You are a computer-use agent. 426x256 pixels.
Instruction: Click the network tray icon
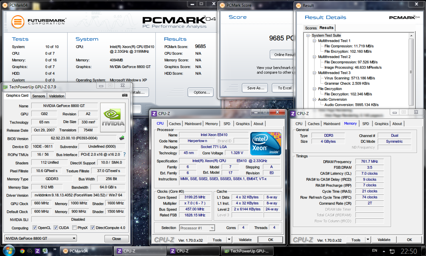click(x=392, y=251)
